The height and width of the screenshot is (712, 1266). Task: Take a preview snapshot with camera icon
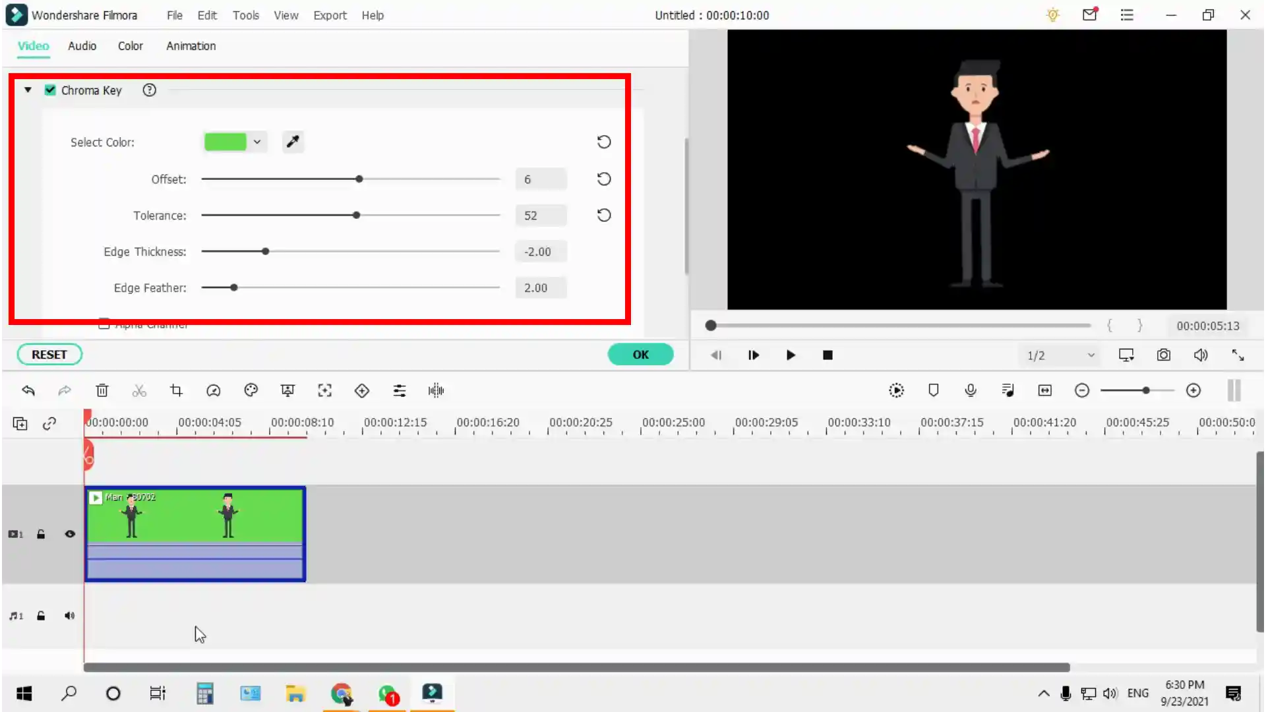pyautogui.click(x=1163, y=355)
